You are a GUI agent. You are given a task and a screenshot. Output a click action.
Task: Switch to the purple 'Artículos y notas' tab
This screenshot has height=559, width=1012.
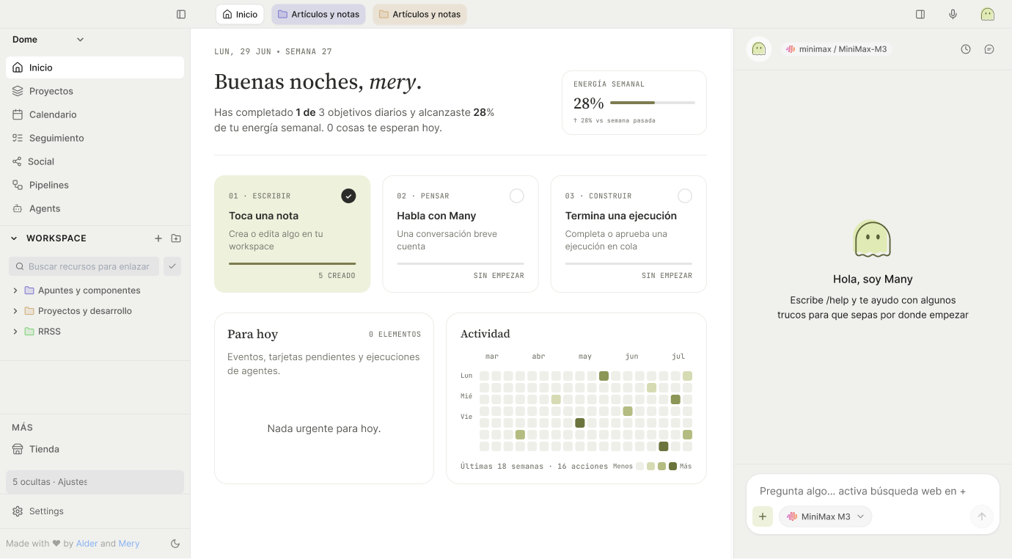click(318, 14)
